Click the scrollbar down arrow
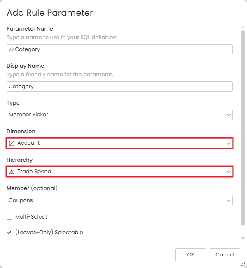The image size is (247, 268). 242,238
